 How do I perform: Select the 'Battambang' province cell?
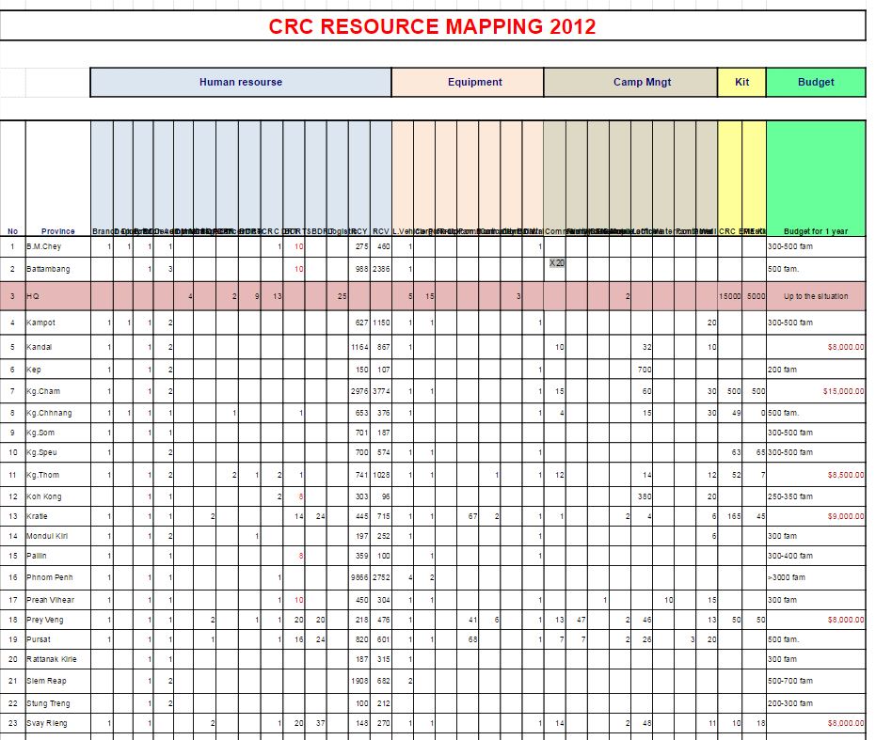58,269
